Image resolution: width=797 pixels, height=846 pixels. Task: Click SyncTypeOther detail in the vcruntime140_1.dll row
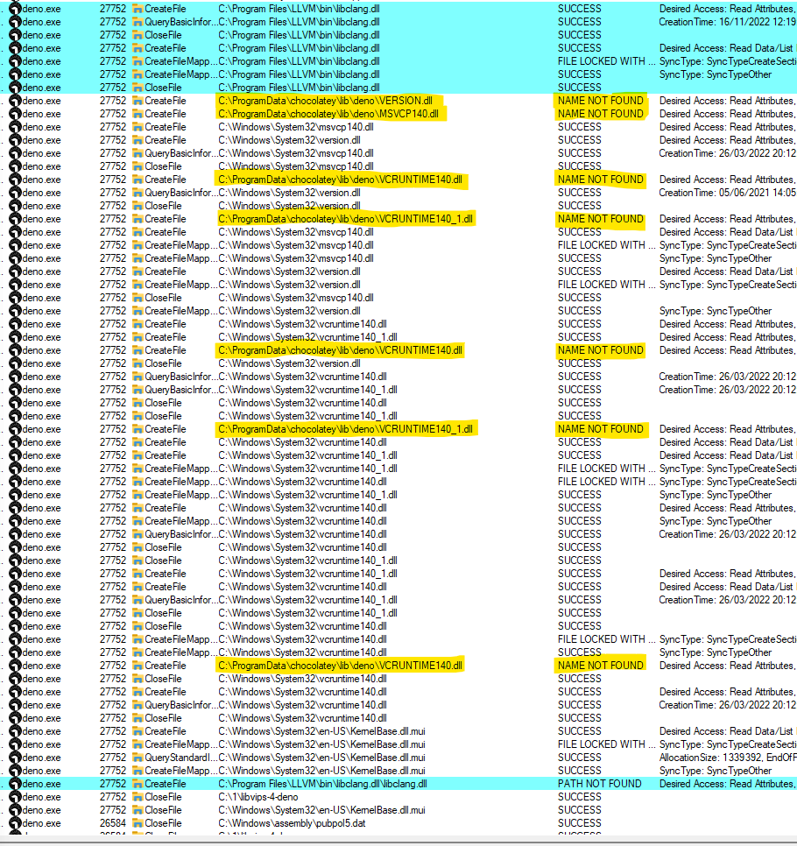(715, 495)
